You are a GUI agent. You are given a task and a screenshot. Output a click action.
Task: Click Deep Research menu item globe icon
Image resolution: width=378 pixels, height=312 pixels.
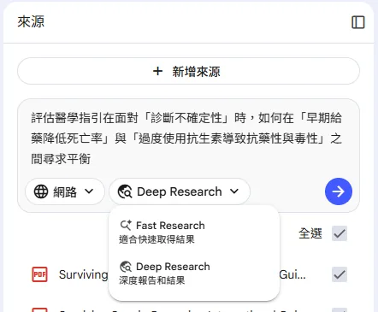pos(126,267)
